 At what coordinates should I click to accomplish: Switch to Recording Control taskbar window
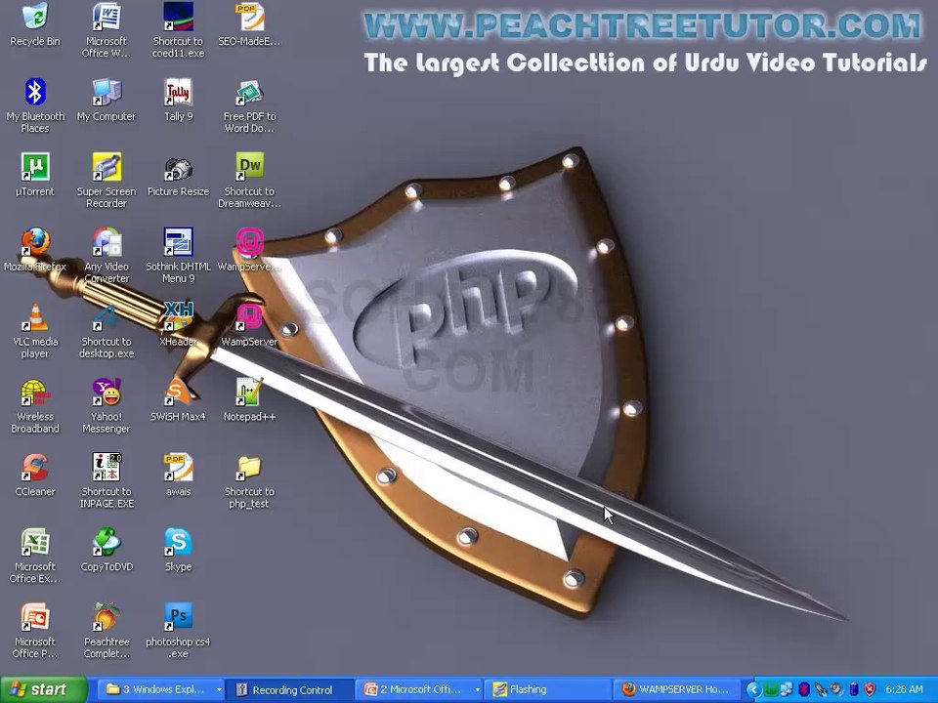point(291,690)
